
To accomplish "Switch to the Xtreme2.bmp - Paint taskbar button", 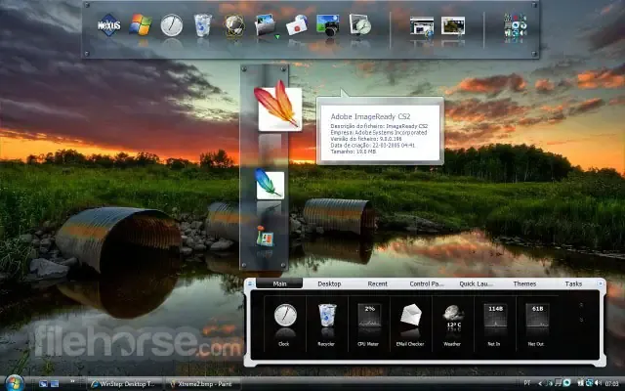I will pos(202,382).
